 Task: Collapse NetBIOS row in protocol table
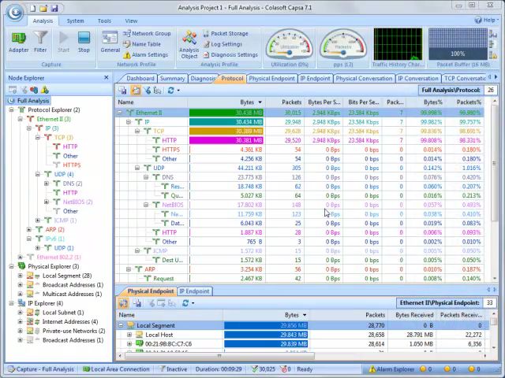pyautogui.click(x=146, y=205)
